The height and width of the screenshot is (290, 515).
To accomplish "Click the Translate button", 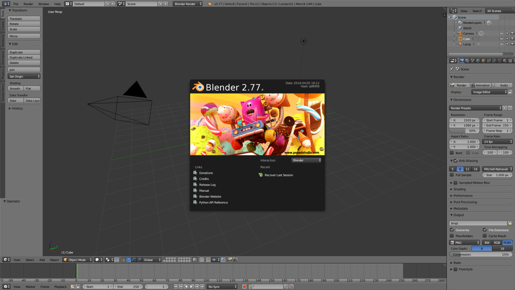I will 24,19.
